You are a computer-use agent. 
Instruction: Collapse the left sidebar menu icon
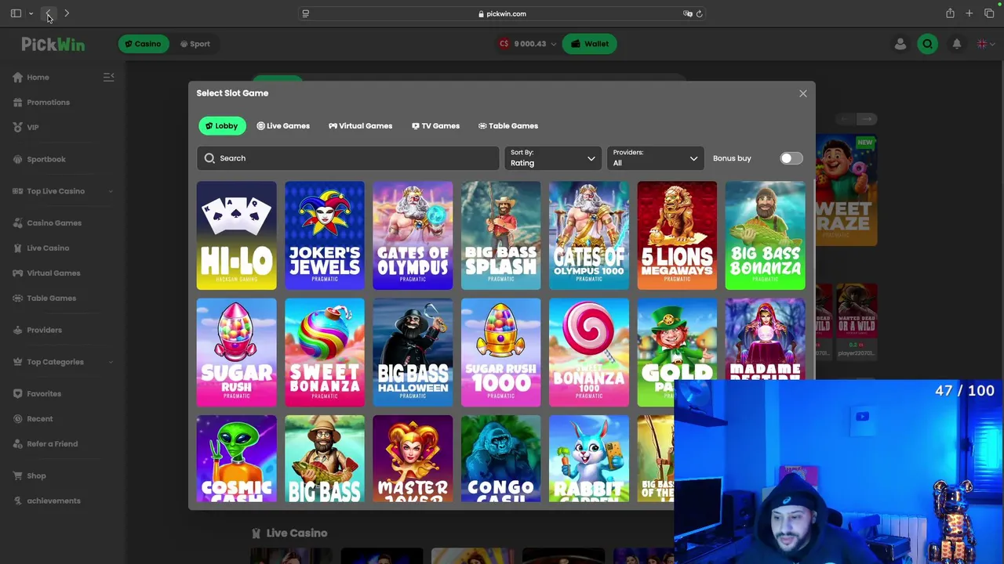click(109, 77)
